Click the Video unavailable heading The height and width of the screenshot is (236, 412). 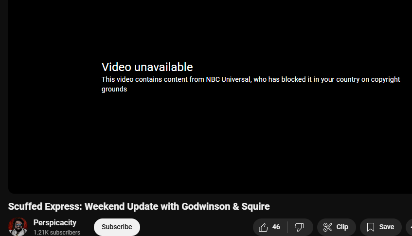coord(147,67)
